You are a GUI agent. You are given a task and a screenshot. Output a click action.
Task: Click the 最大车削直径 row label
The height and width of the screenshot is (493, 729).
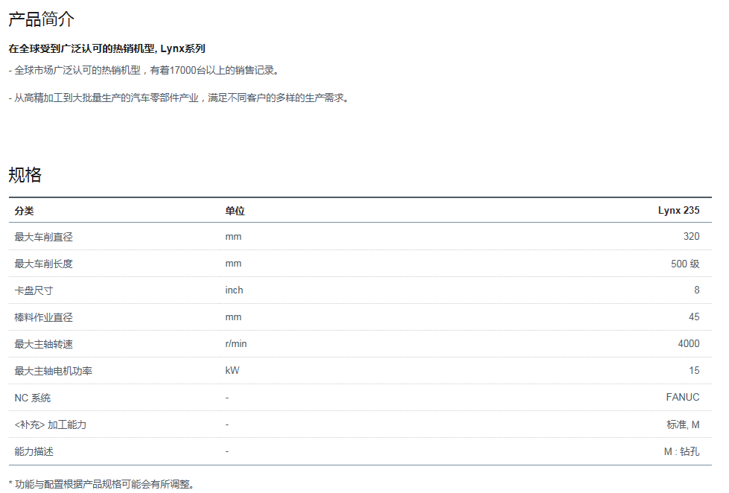pos(44,237)
